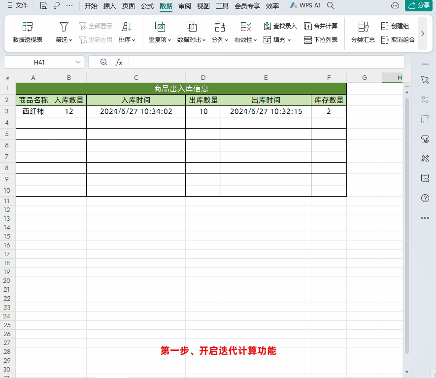Screen dimensions: 436x378
Task: Open 分类汇总 subtotal tool
Action: click(363, 33)
